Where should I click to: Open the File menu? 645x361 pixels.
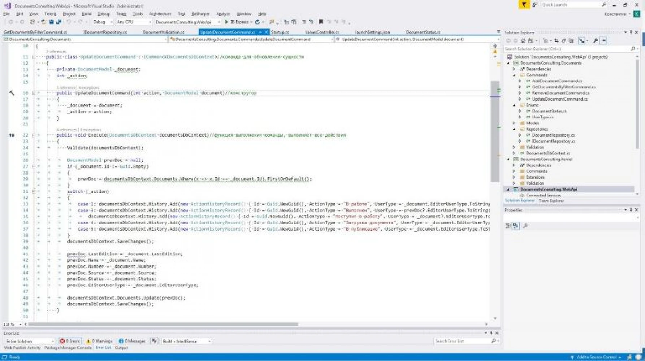coord(7,14)
